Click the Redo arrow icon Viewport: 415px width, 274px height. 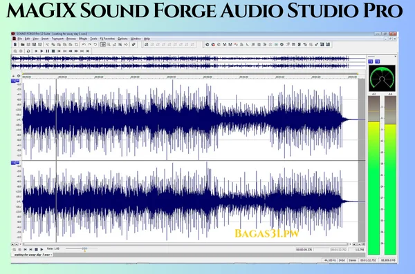(x=89, y=45)
